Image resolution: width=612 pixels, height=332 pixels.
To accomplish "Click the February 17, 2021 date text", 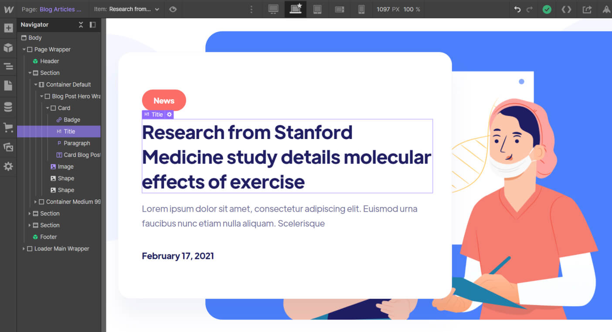I will 178,256.
